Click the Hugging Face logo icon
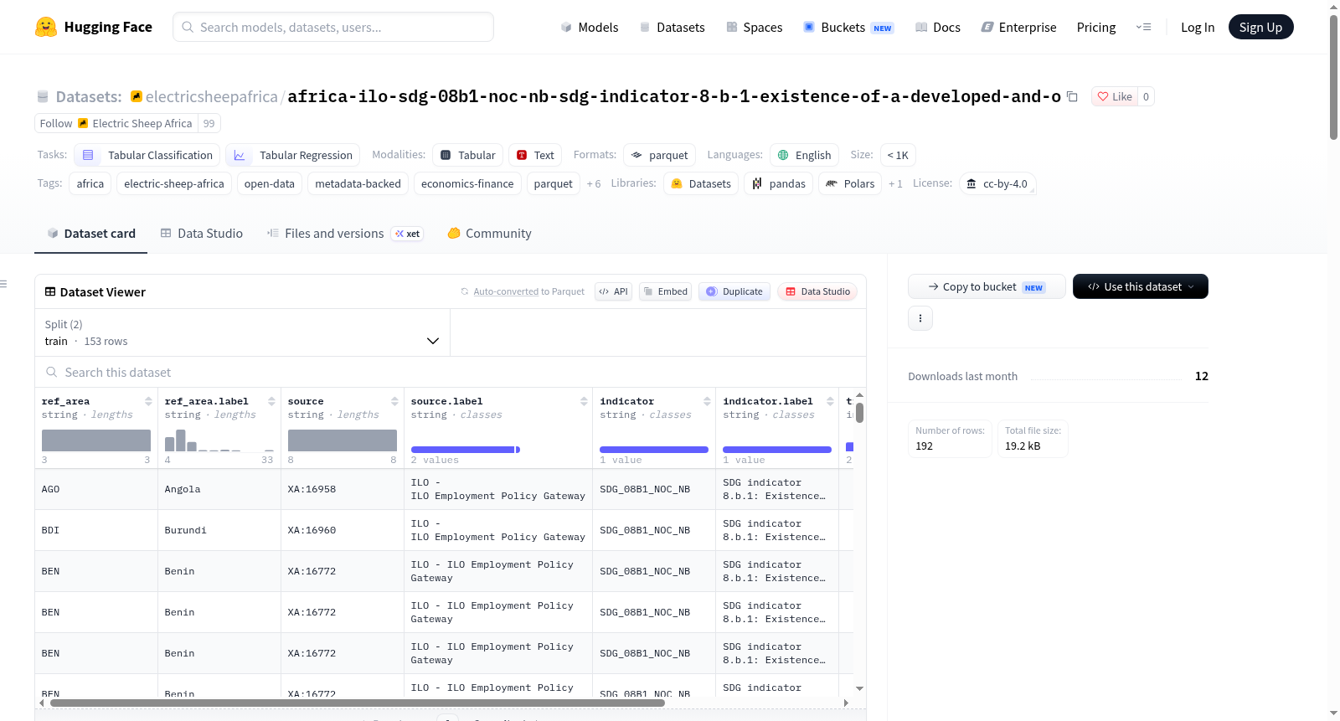Screen dimensions: 1340x721 (46, 27)
